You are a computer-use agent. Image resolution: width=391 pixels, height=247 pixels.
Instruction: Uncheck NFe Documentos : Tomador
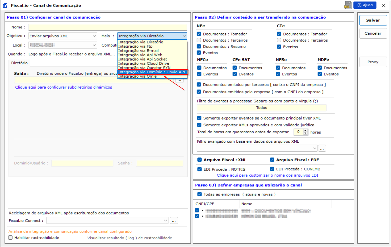point(199,34)
